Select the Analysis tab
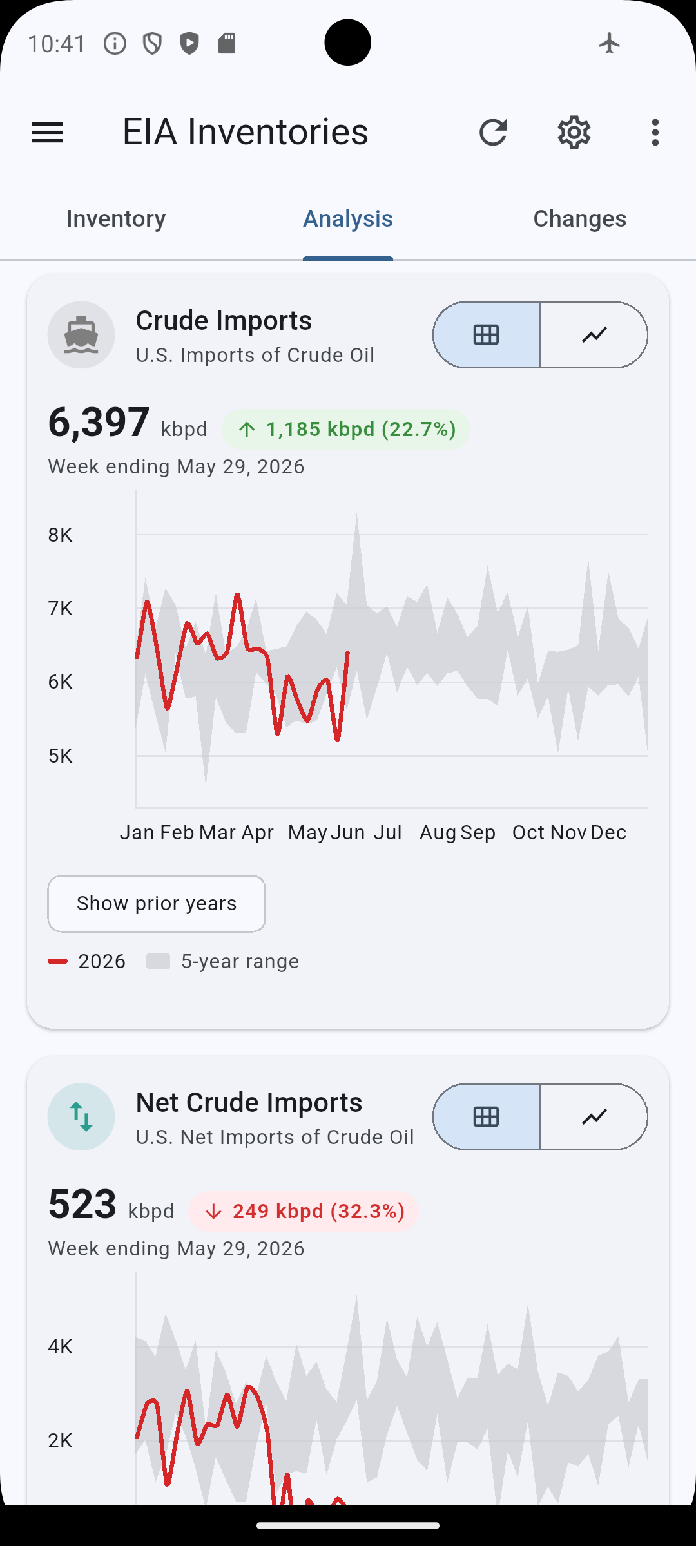The width and height of the screenshot is (696, 1546). (x=348, y=219)
